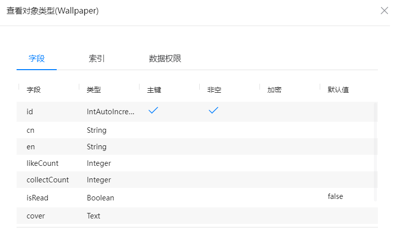
Task: Select the en field name cell
Action: [31, 147]
